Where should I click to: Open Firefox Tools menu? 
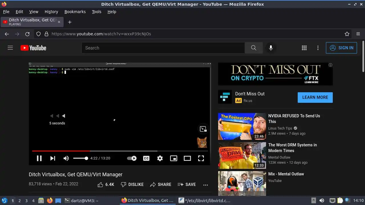pos(97,12)
